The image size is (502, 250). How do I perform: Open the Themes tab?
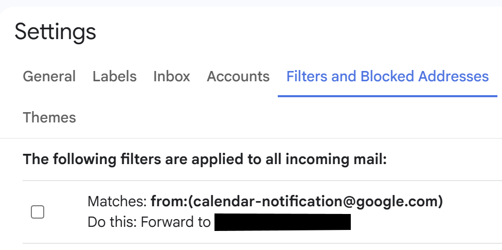tap(49, 117)
